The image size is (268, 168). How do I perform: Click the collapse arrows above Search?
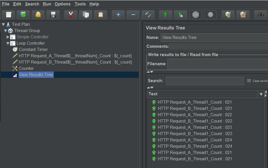[150, 72]
